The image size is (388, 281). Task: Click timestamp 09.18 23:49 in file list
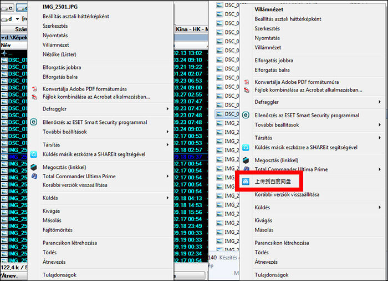188,226
